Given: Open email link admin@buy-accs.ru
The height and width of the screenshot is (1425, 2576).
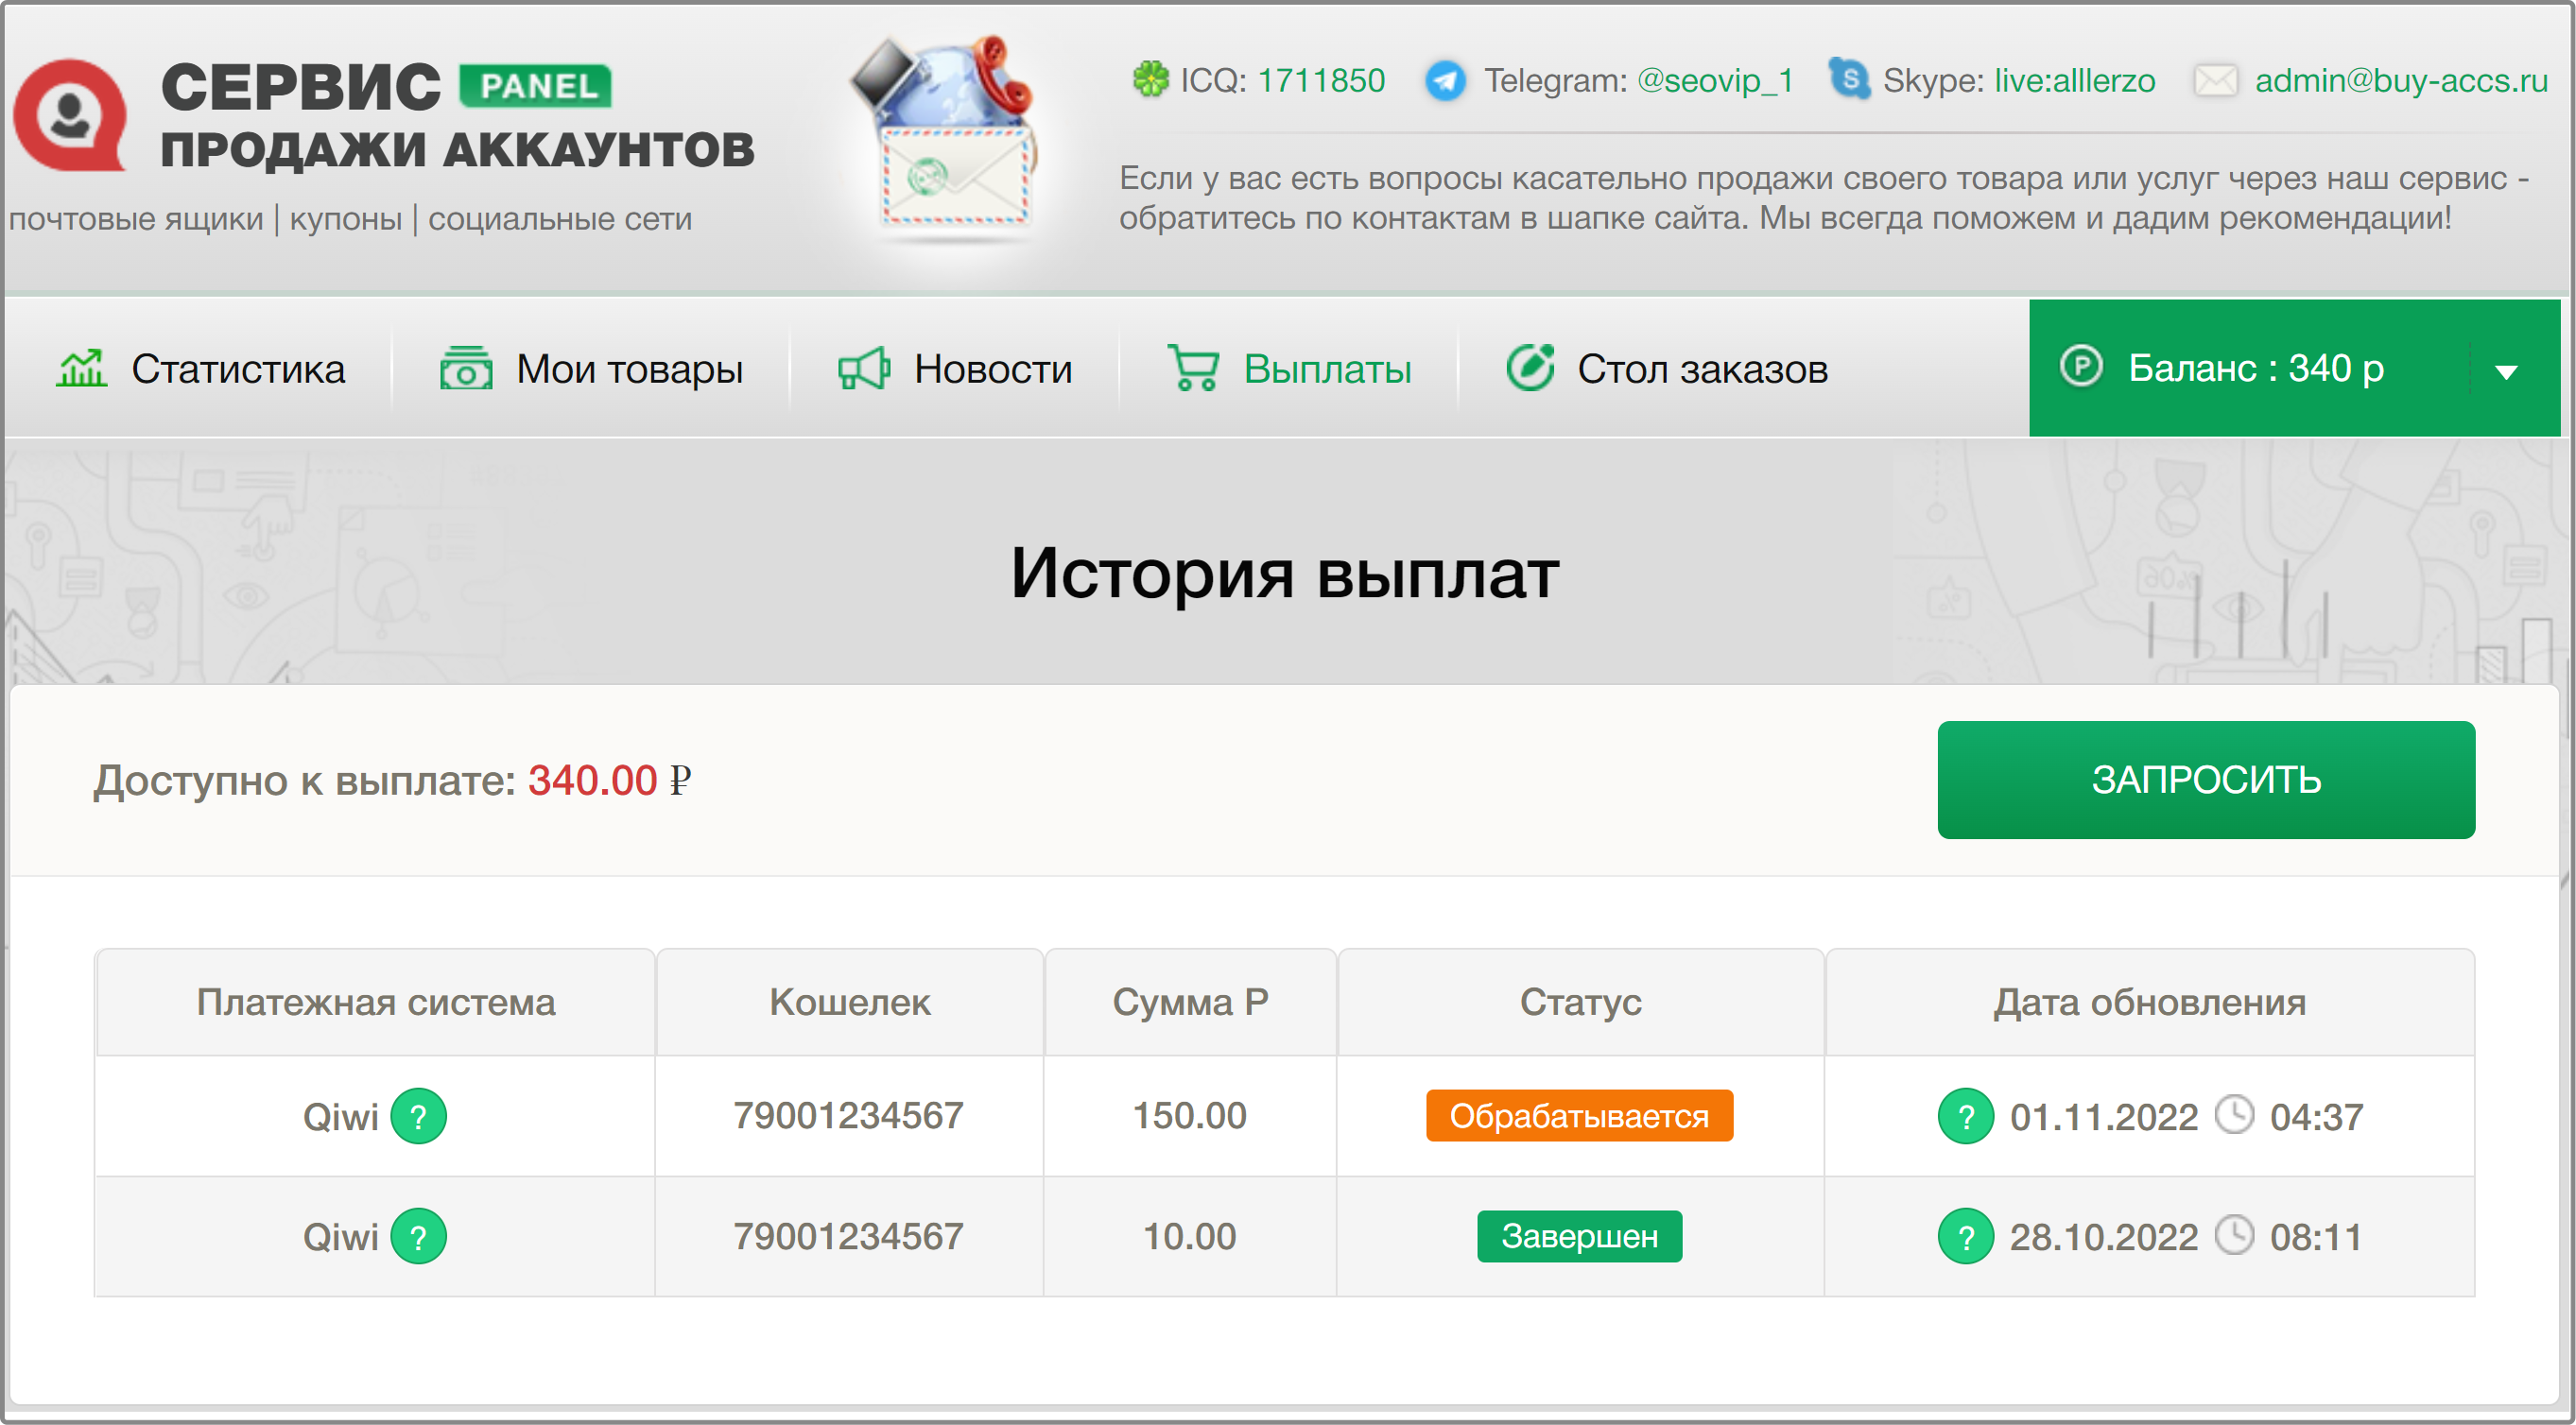Looking at the screenshot, I should tap(2401, 80).
